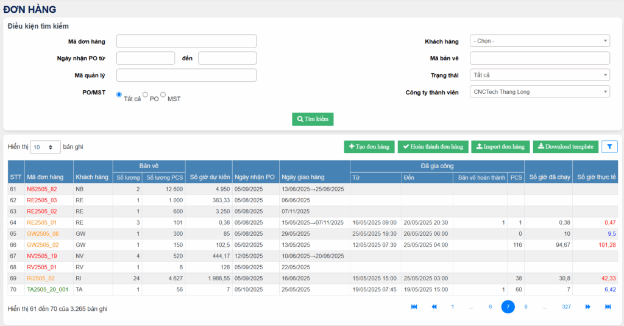Jump to the last page arrow
The height and width of the screenshot is (326, 624).
[608, 307]
